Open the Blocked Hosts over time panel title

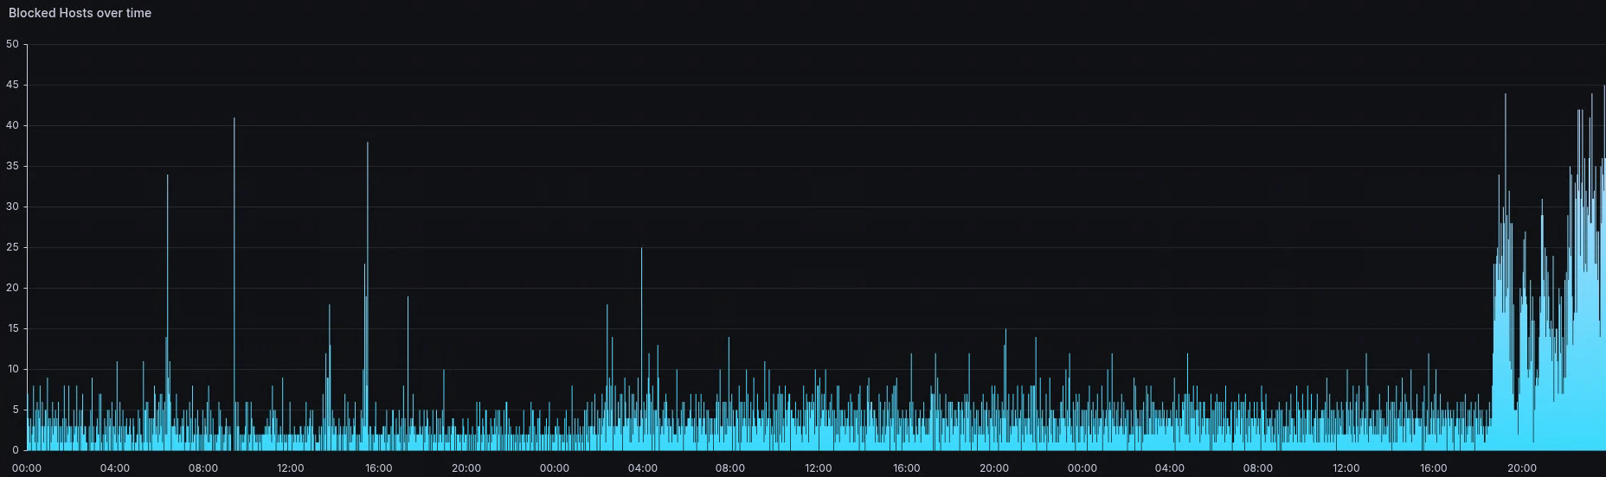click(80, 13)
